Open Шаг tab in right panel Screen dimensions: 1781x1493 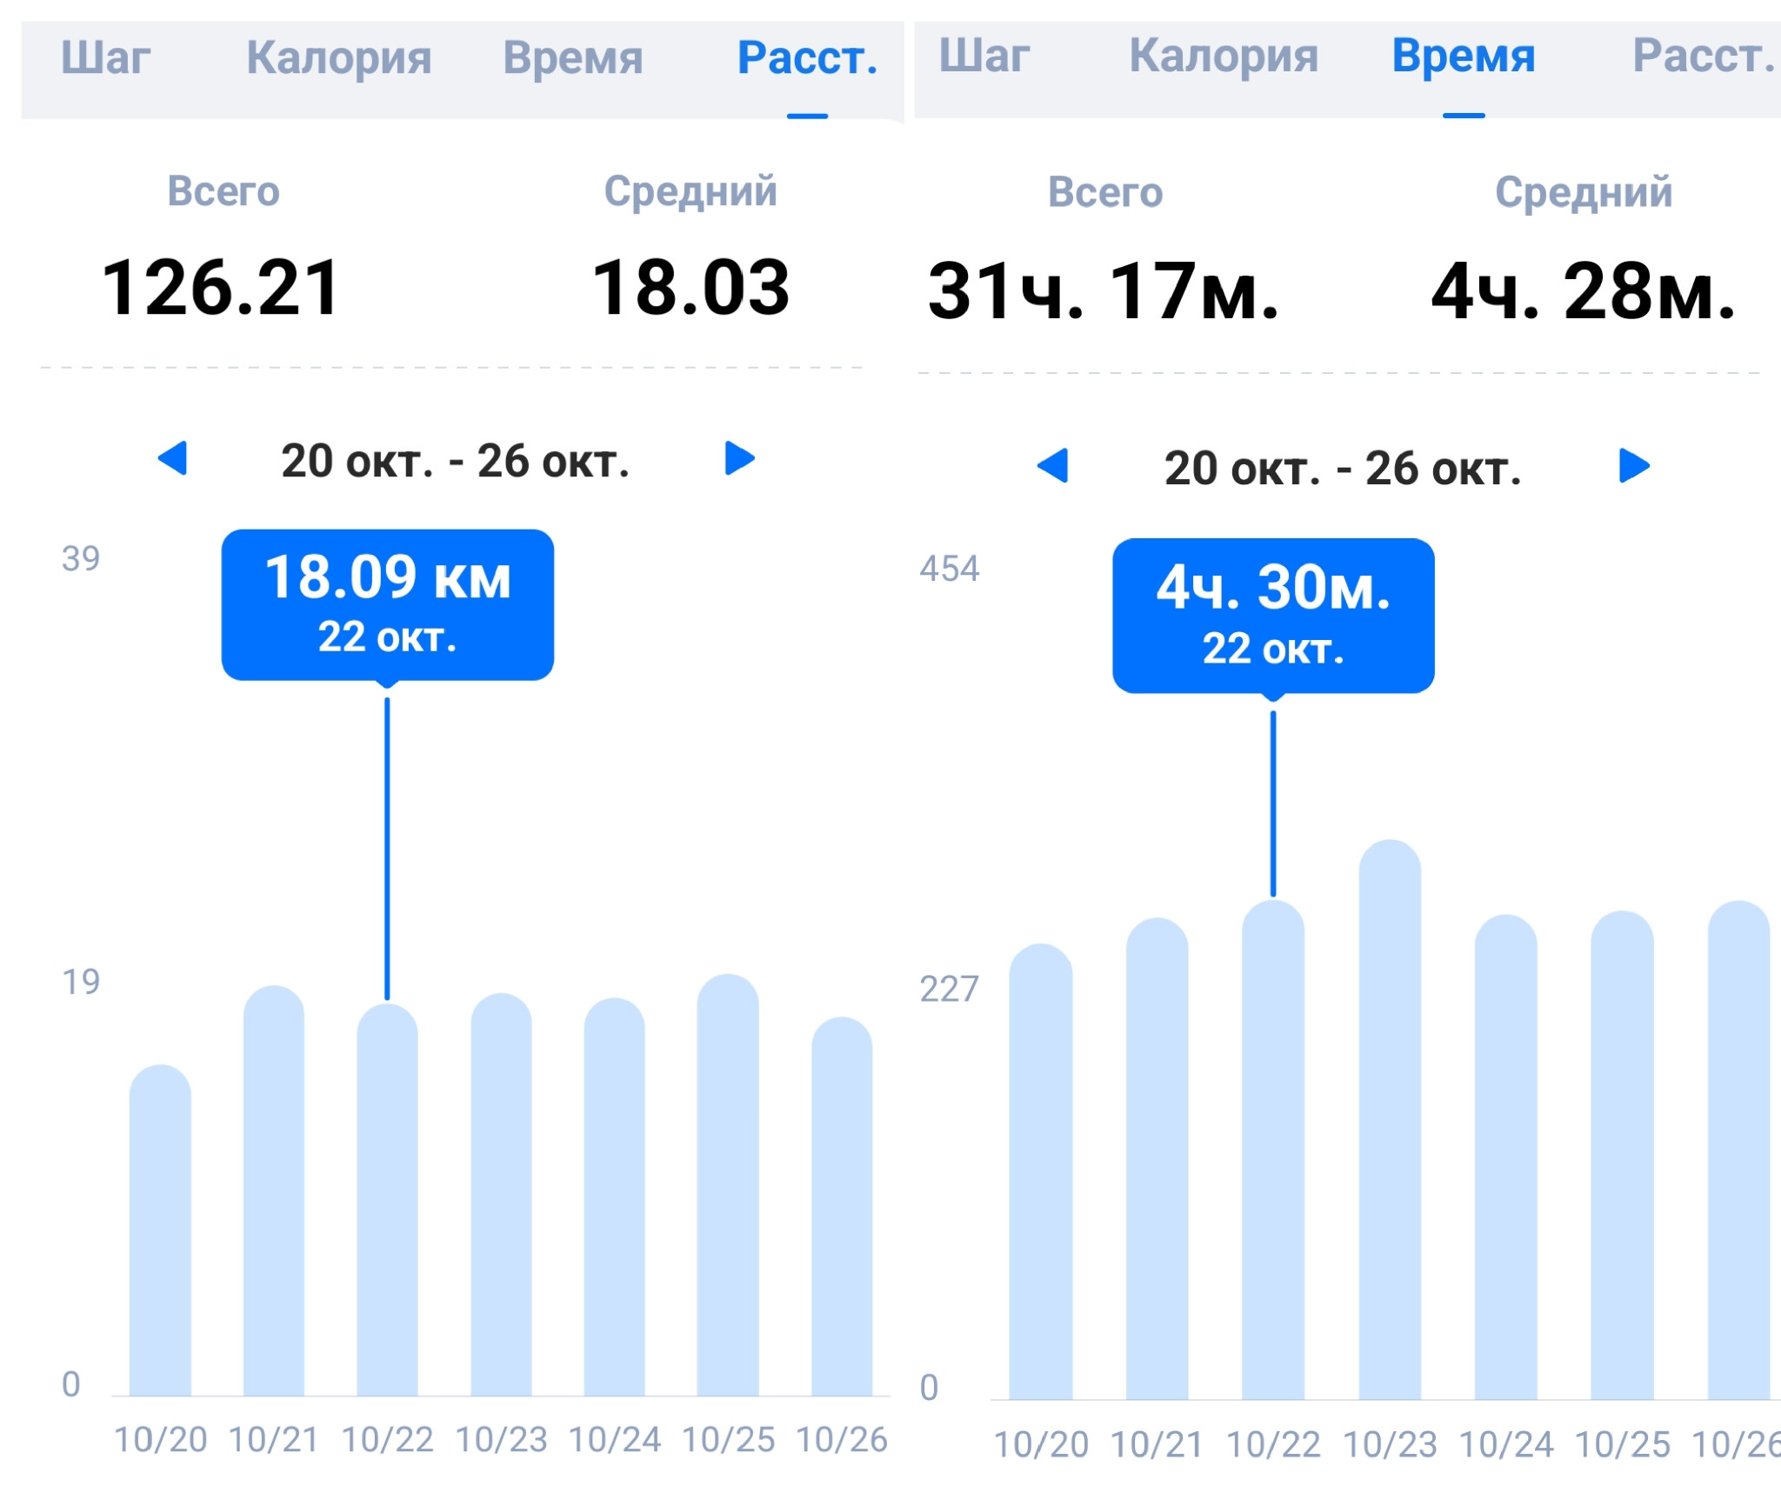984,56
